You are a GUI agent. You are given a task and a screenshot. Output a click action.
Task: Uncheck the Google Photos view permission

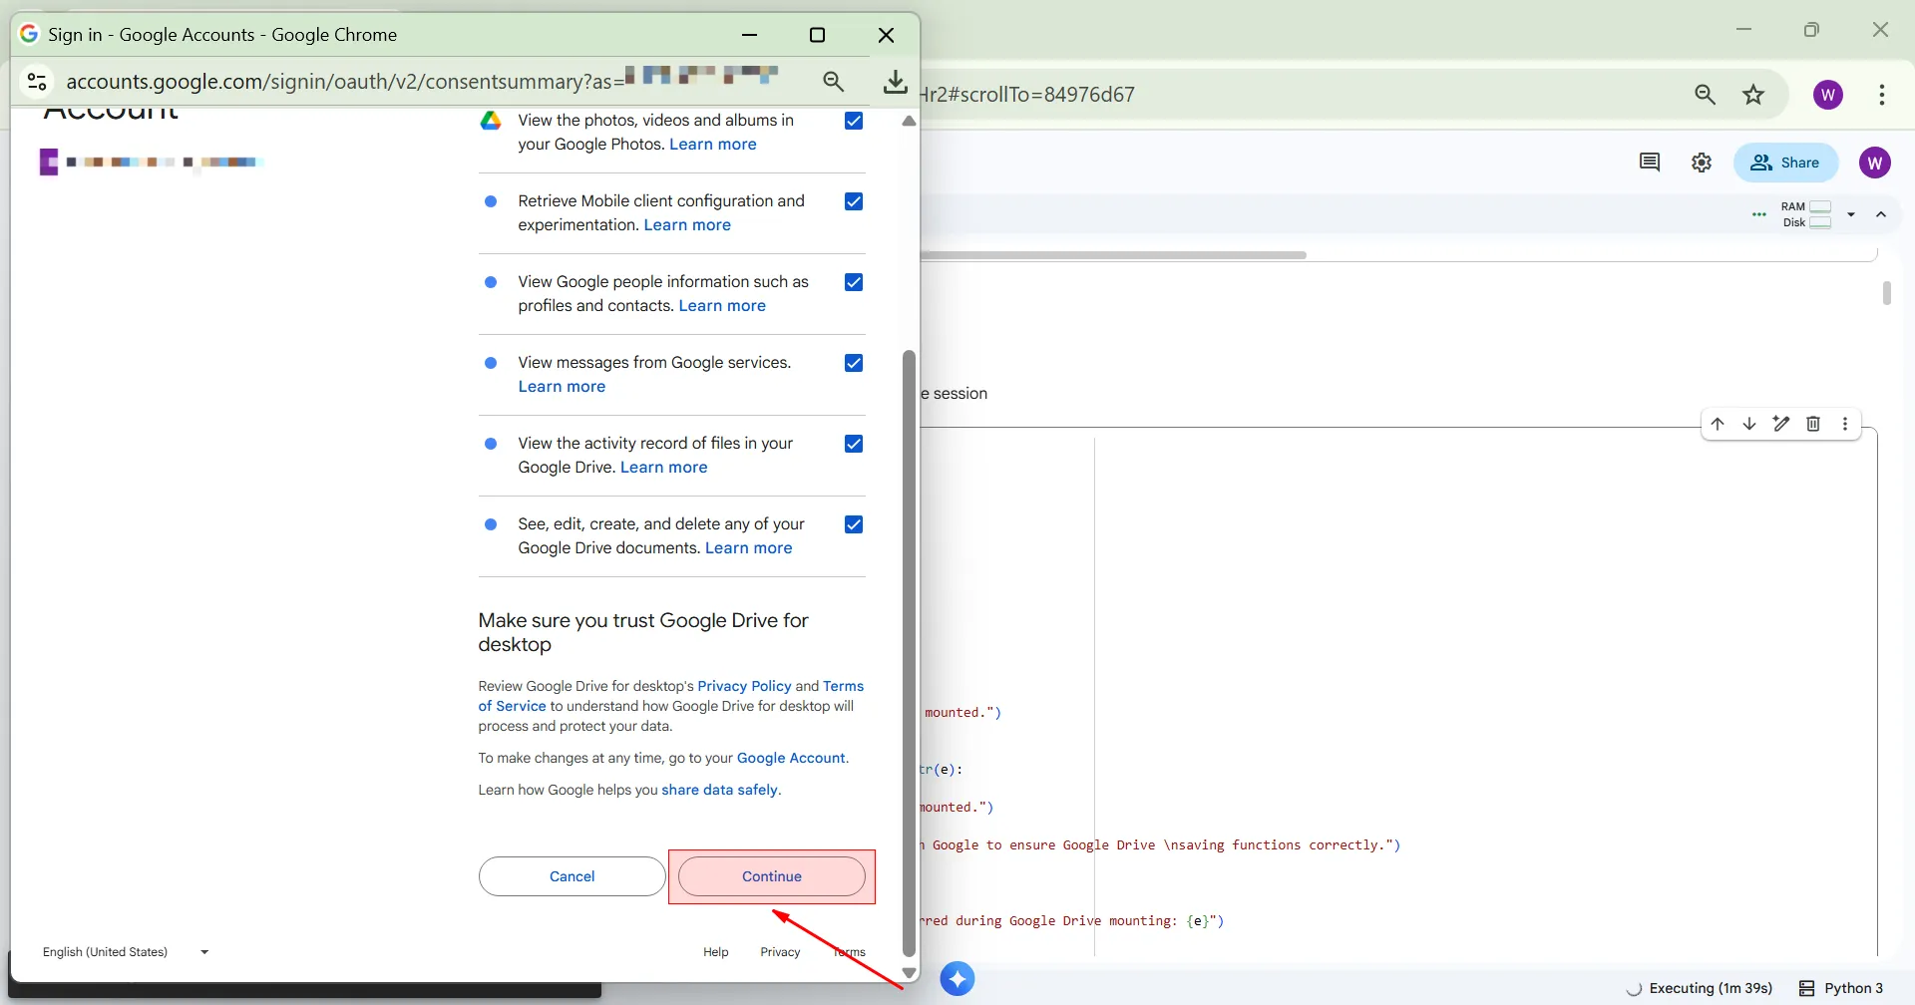tap(854, 121)
